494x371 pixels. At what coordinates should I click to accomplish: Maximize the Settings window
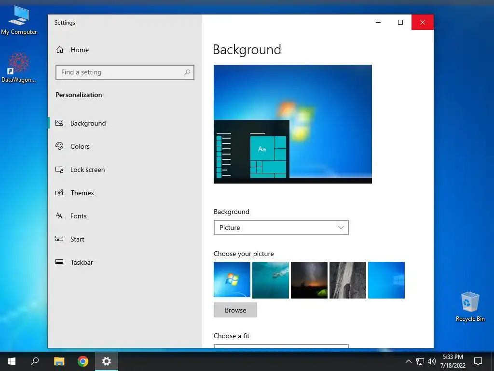(400, 22)
